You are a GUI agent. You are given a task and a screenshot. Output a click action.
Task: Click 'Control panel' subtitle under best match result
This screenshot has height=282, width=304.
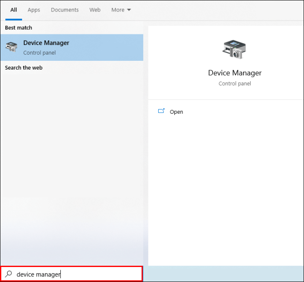(x=40, y=53)
